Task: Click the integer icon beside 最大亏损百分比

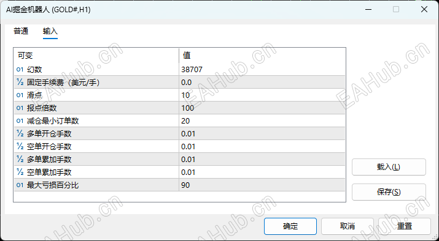Action: click(20, 185)
